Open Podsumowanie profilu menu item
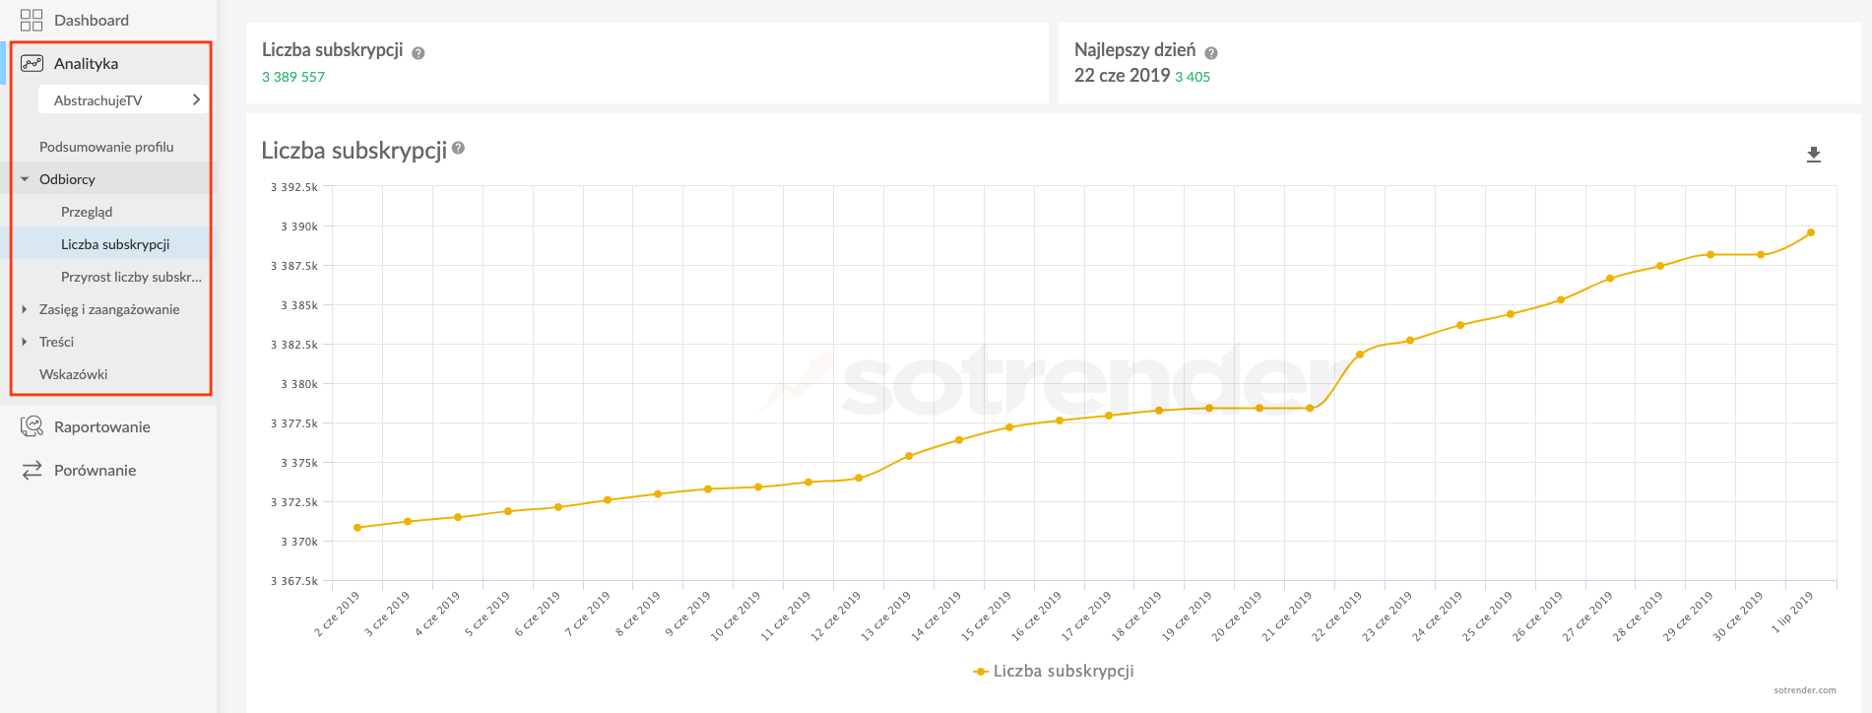 click(106, 147)
